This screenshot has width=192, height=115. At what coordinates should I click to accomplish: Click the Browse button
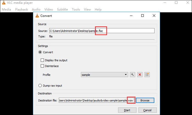click(x=145, y=100)
